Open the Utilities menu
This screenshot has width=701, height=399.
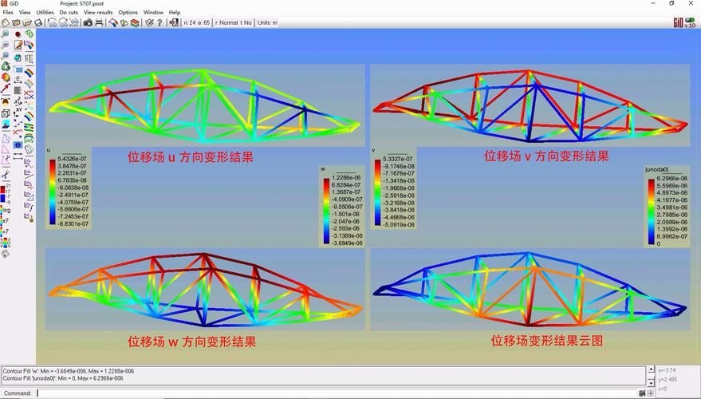click(x=45, y=13)
